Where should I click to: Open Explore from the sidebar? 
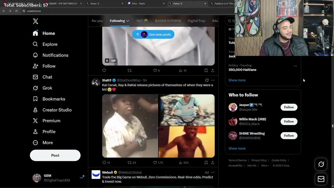click(x=45, y=44)
